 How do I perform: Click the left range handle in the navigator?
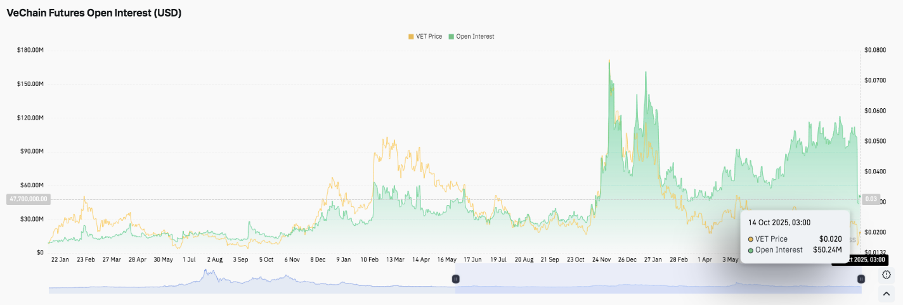pos(455,279)
